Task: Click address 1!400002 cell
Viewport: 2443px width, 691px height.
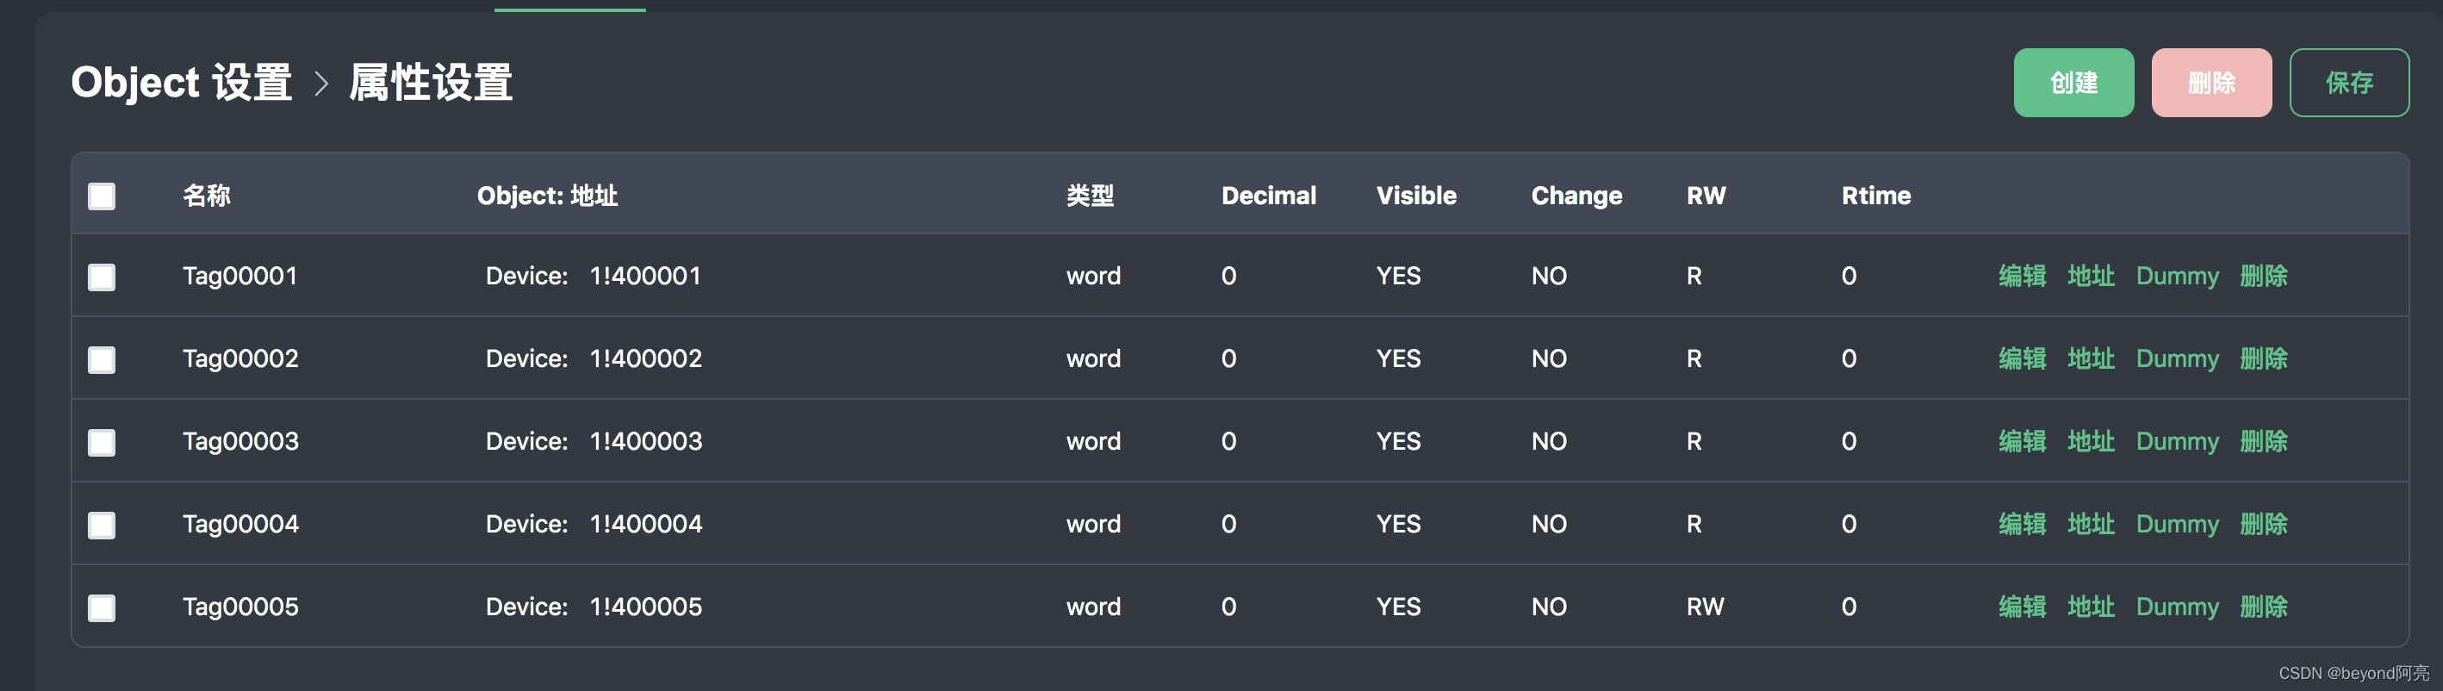Action: 646,358
